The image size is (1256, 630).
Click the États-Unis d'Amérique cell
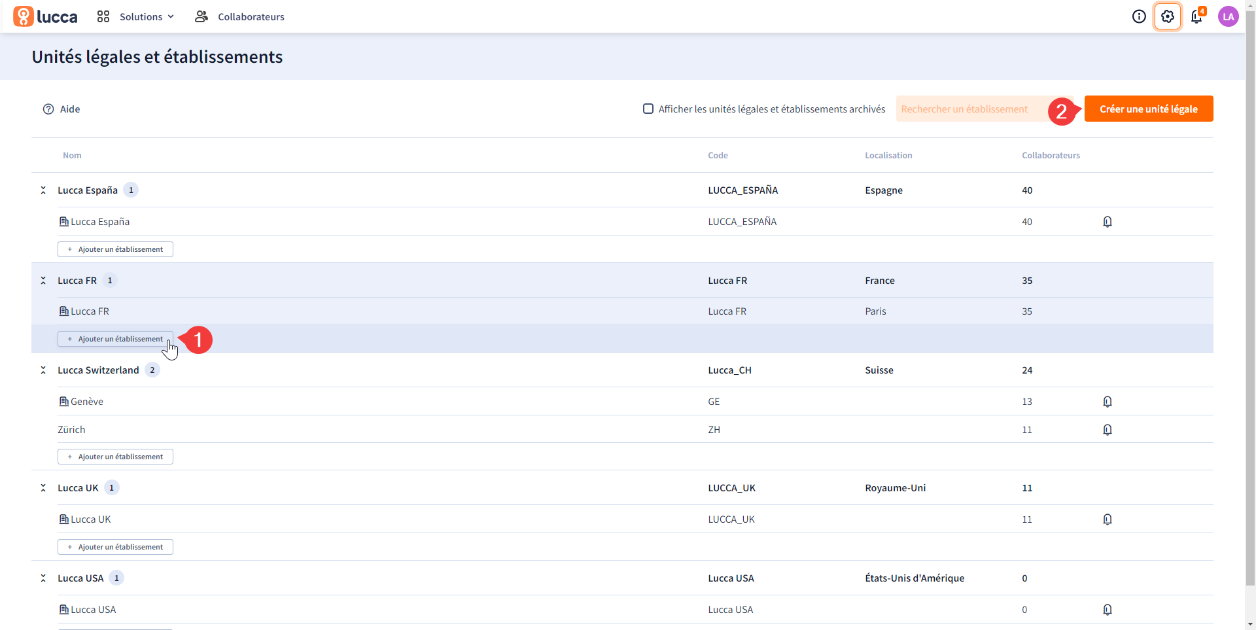coord(915,578)
